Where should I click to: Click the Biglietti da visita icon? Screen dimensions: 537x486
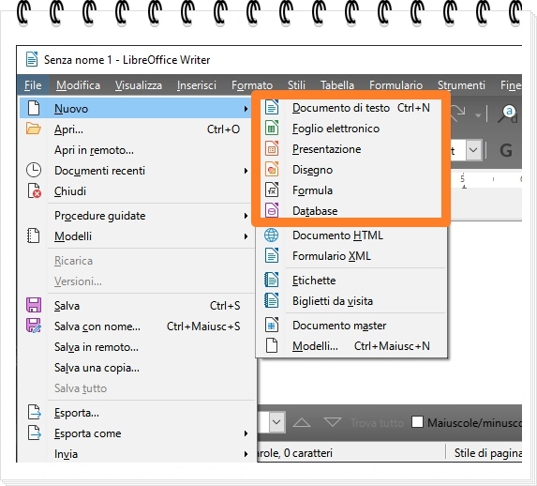point(272,301)
